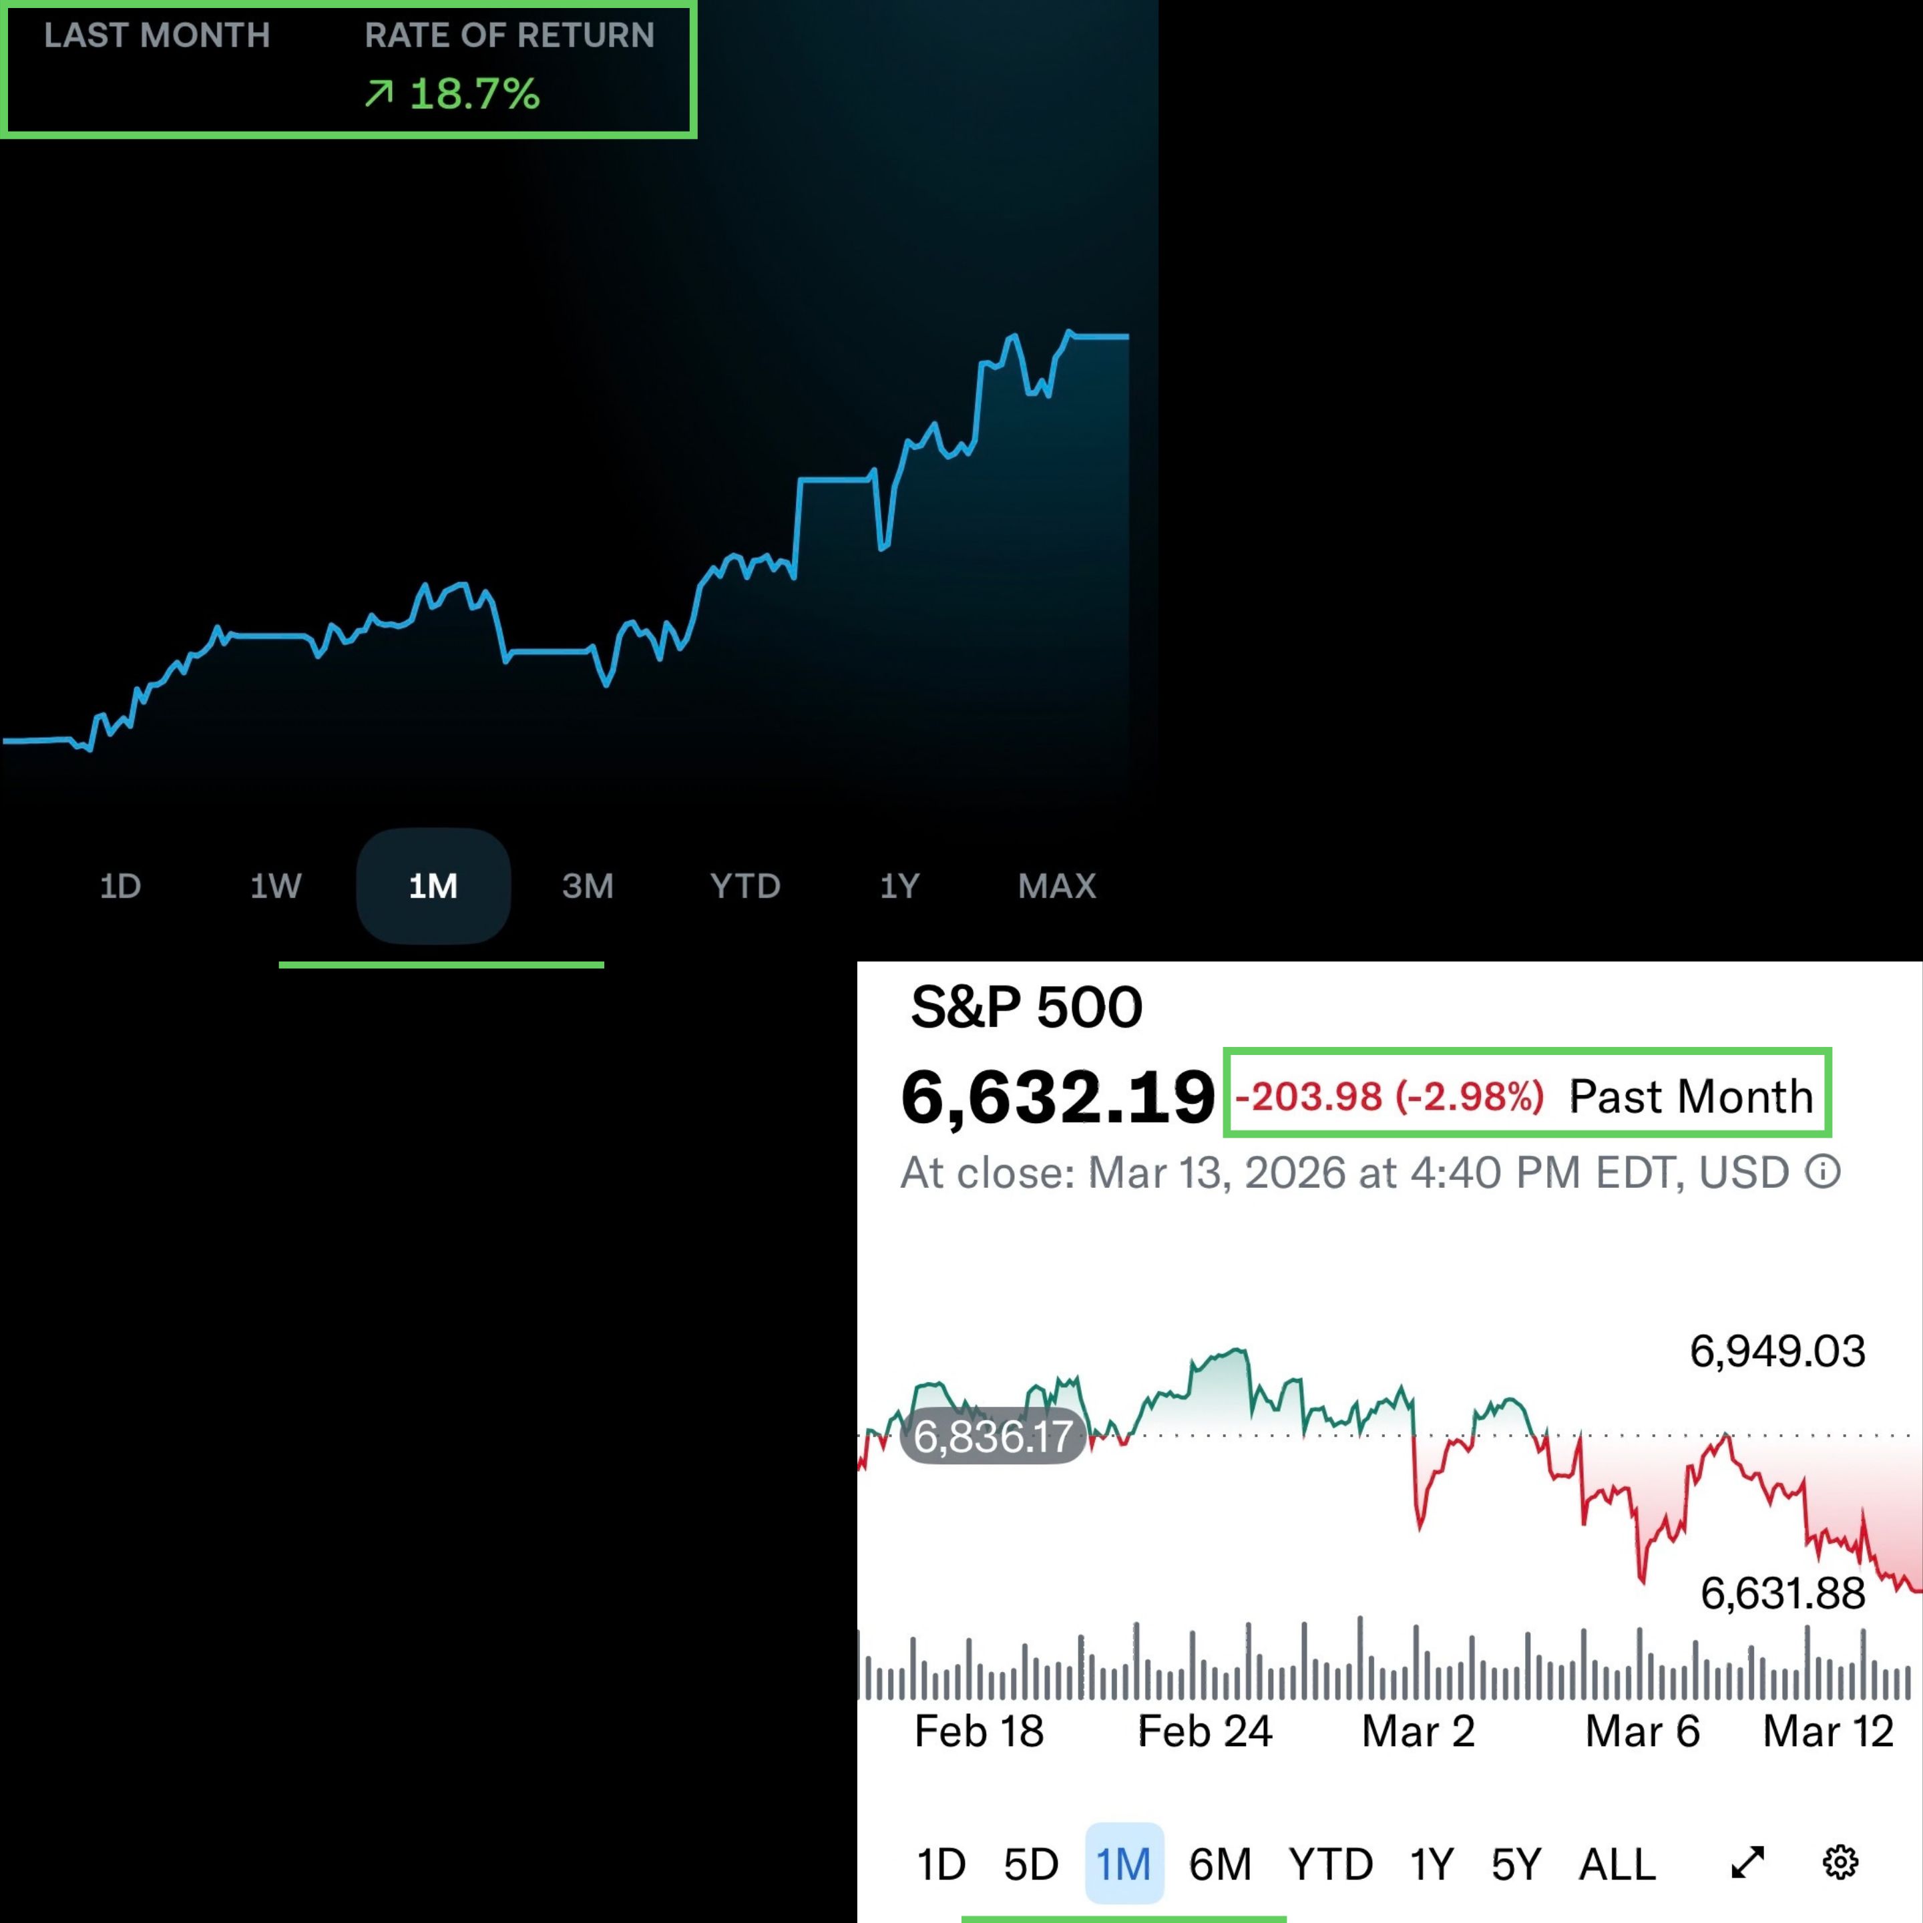Click the info icon beside USD
The image size is (1923, 1923).
(1824, 1172)
